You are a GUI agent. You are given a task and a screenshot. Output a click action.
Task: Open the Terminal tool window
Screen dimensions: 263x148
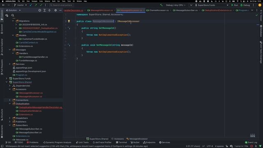click(121, 143)
